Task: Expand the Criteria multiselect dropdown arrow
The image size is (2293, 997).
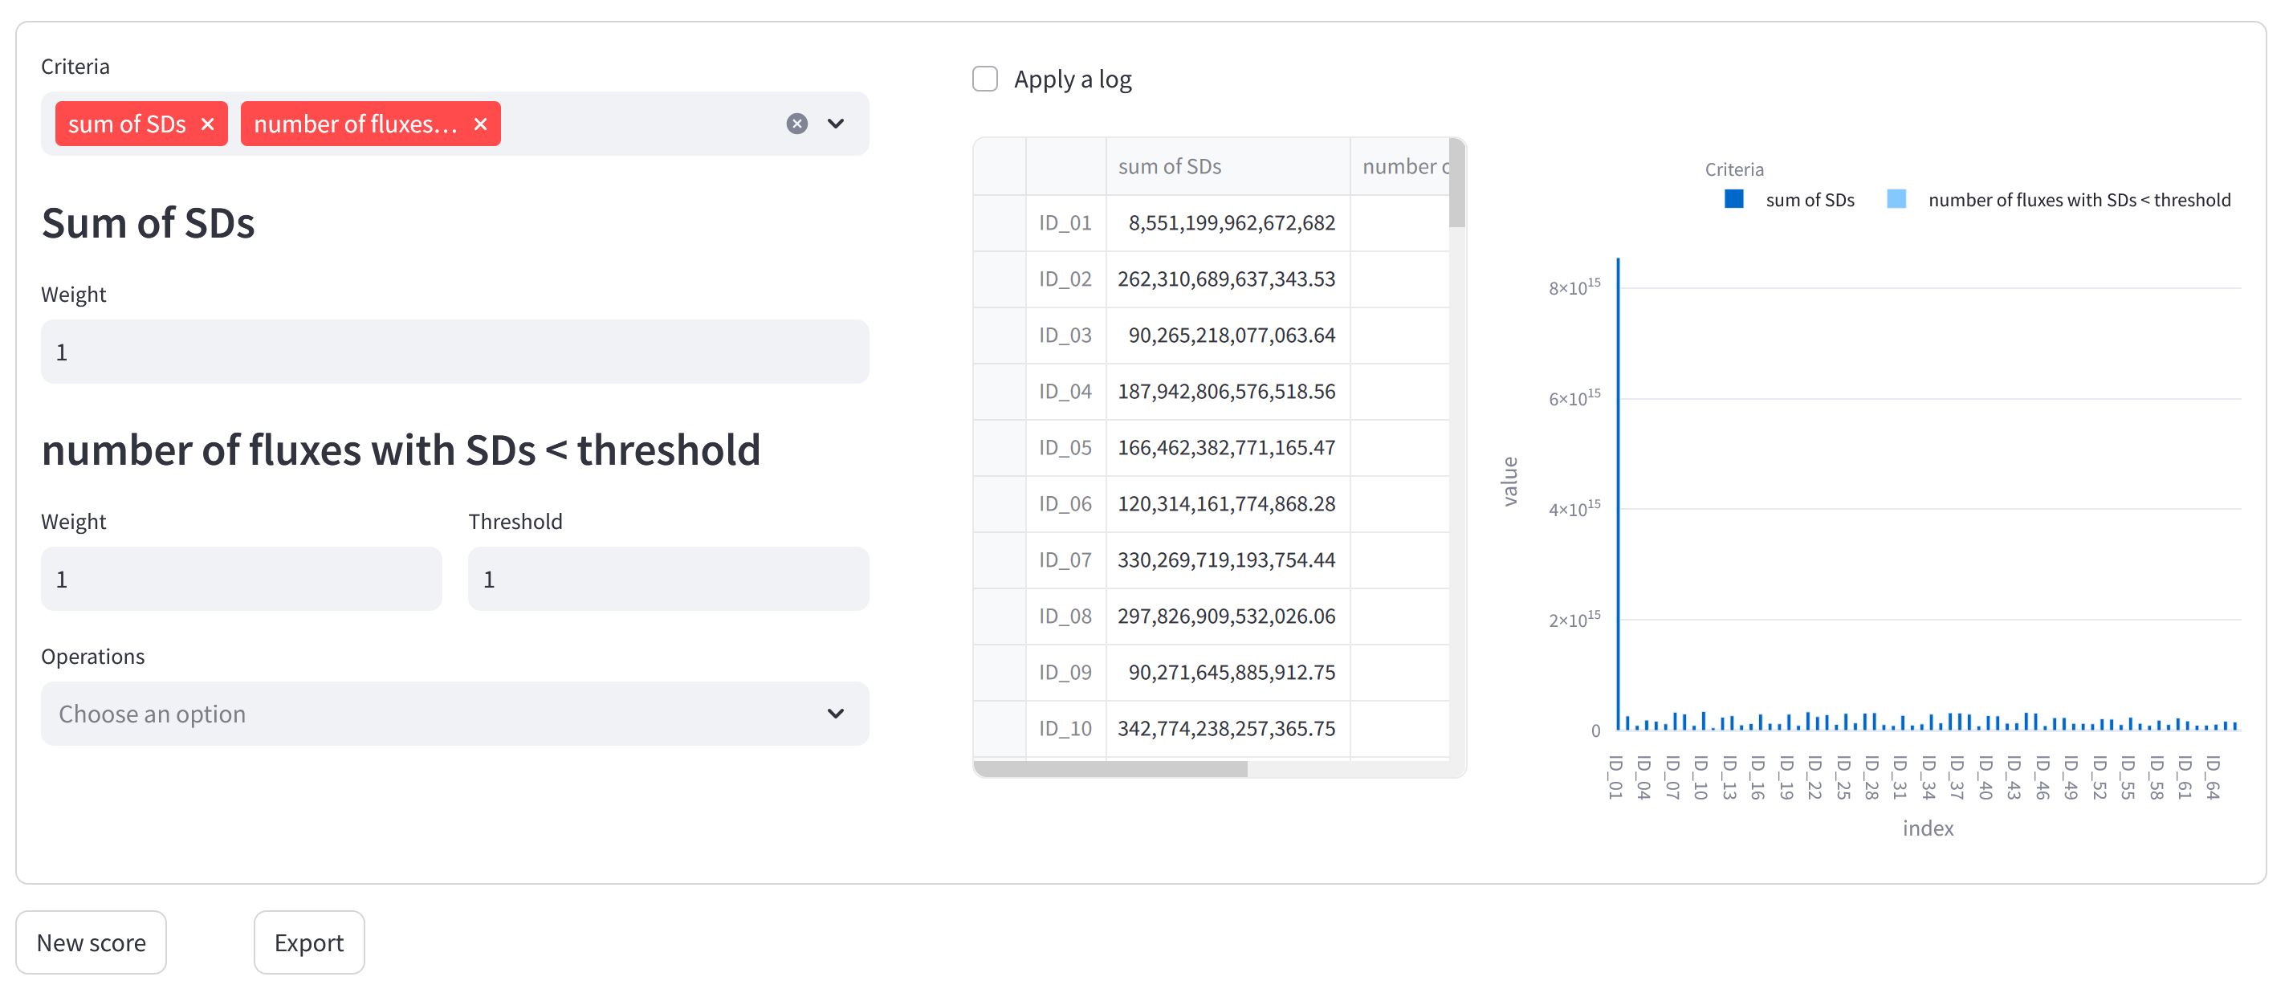Action: 835,124
